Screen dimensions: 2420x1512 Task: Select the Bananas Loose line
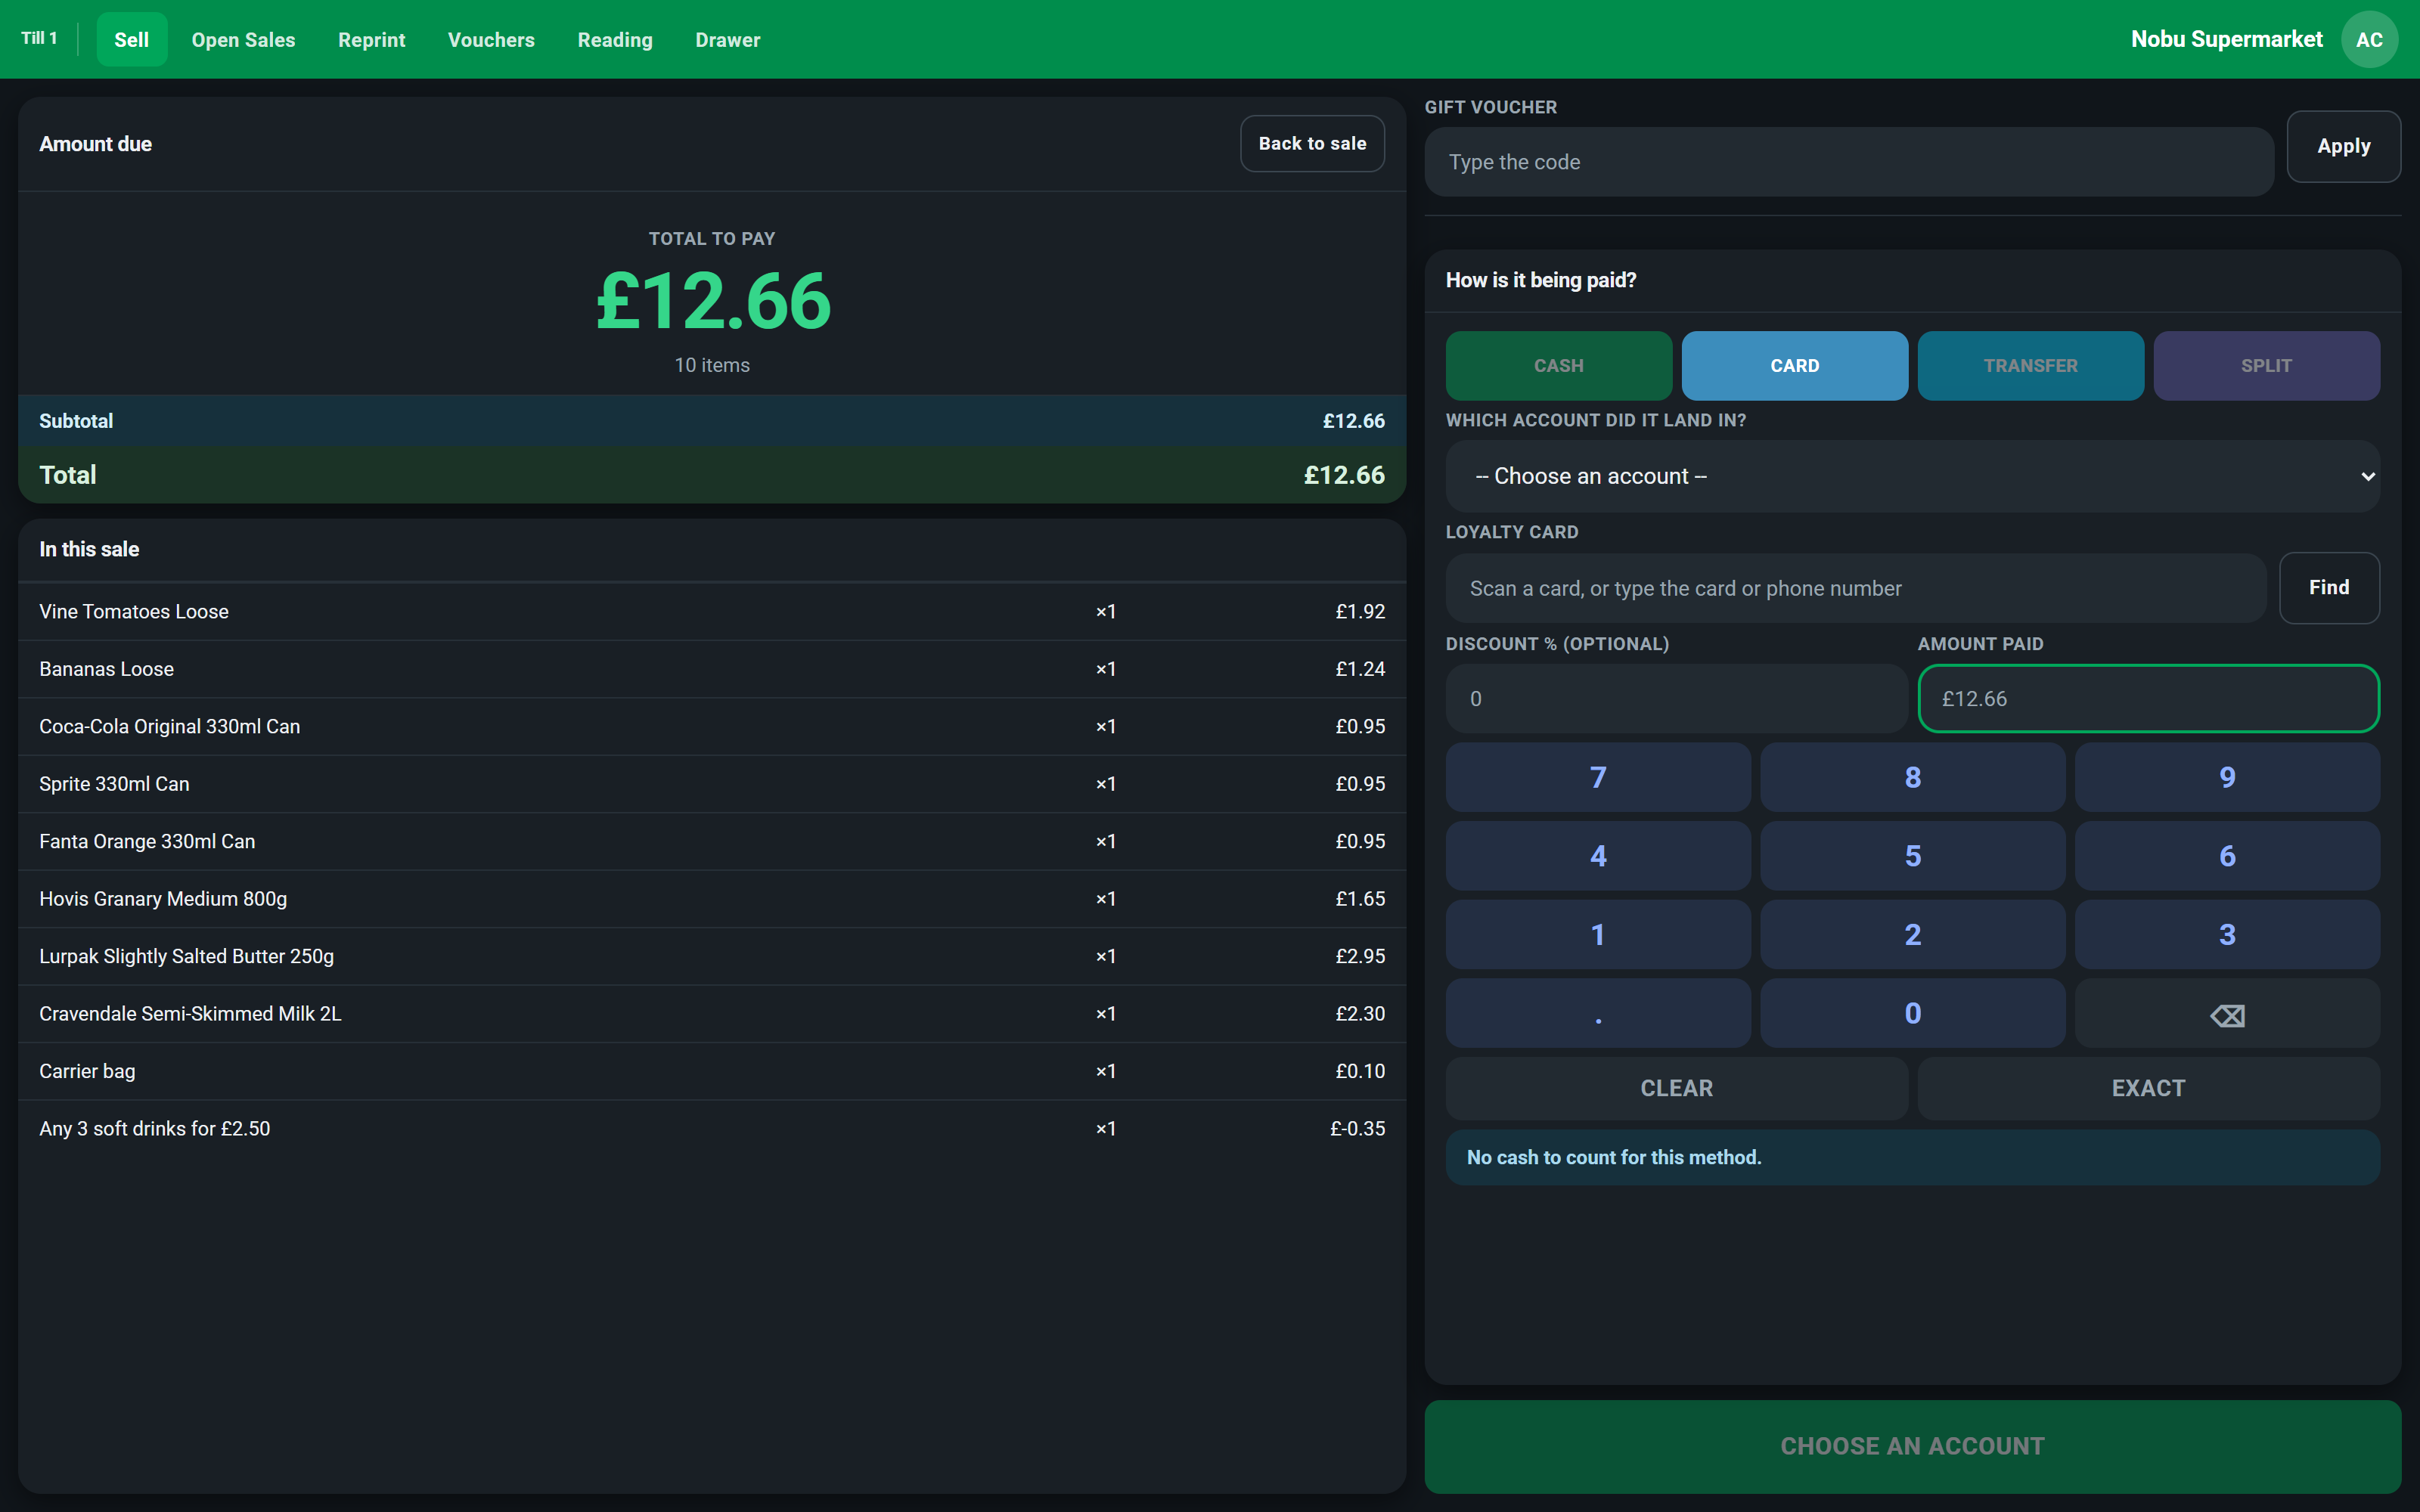(x=712, y=669)
